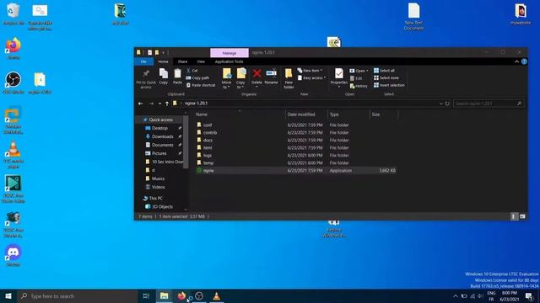Open the Windows Start menu

[x=8, y=296]
